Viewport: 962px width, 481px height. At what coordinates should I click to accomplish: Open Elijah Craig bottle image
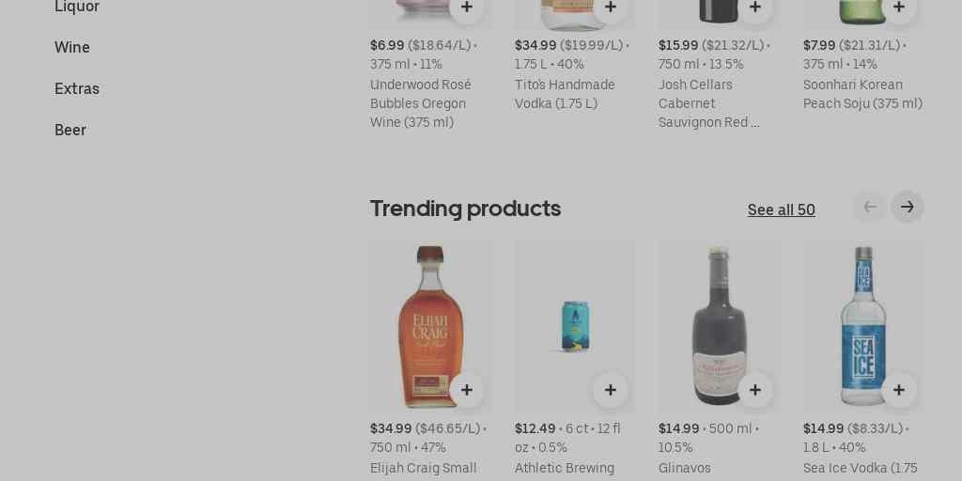(x=429, y=326)
